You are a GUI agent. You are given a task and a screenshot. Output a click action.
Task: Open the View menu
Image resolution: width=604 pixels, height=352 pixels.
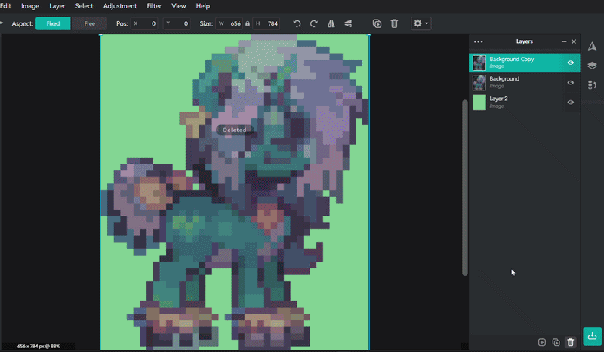pyautogui.click(x=178, y=6)
